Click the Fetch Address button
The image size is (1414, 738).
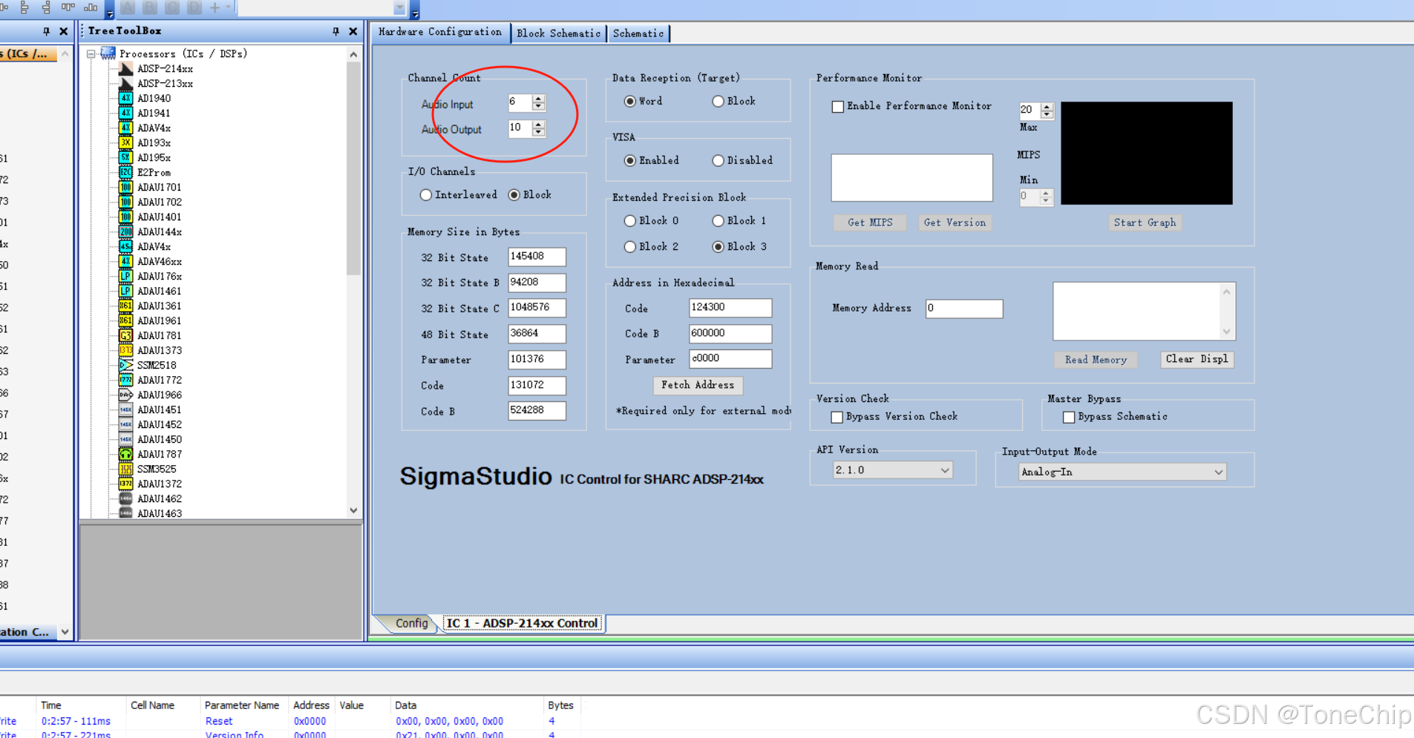(x=697, y=385)
